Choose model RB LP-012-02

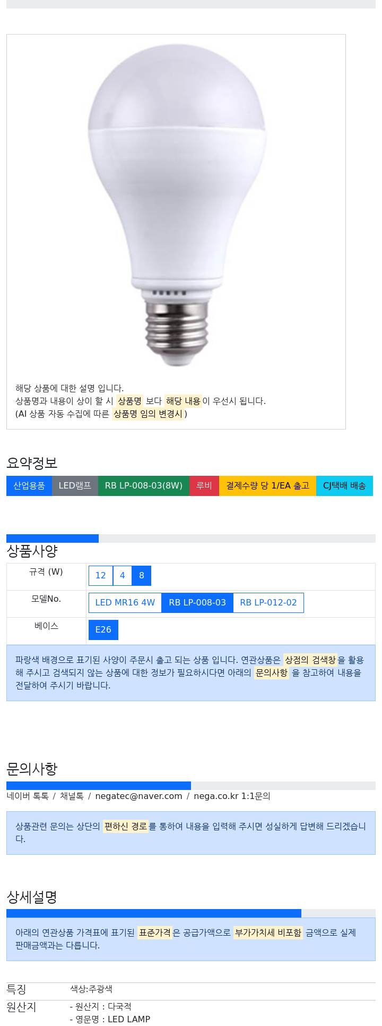[x=268, y=603]
